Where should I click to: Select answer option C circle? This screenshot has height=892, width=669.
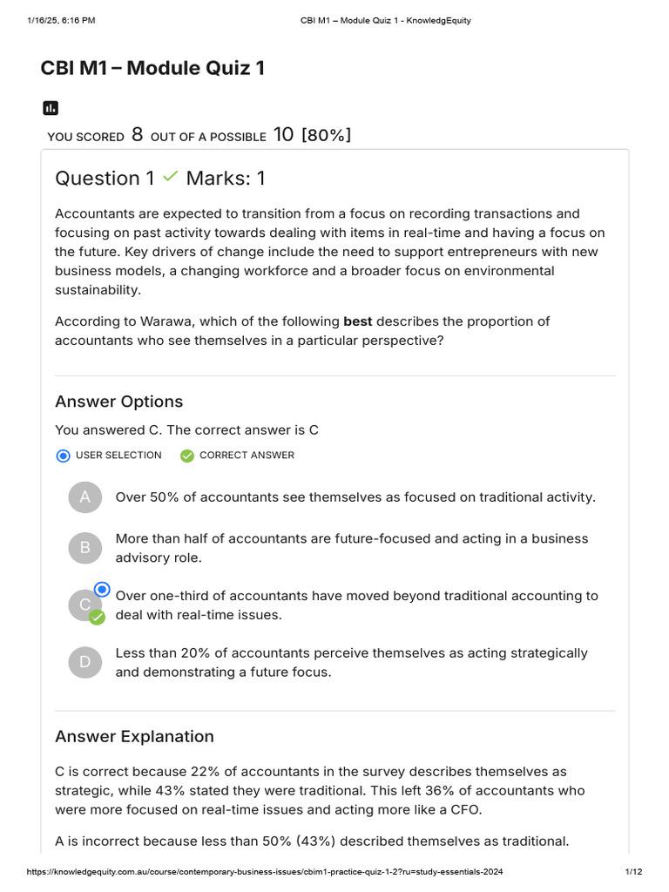tap(84, 605)
